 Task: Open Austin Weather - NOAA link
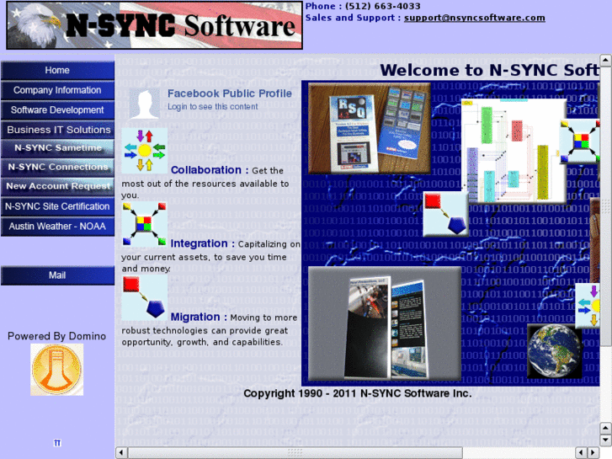[x=57, y=227]
